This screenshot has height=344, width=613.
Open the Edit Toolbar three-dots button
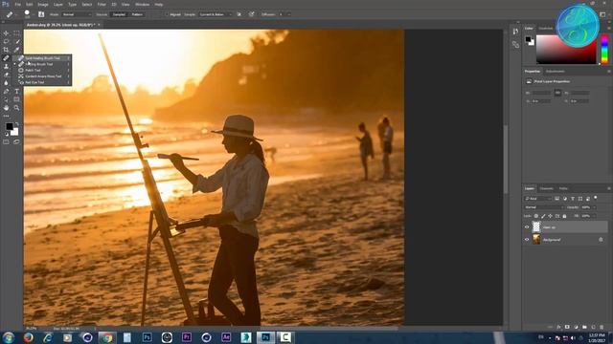click(6, 116)
